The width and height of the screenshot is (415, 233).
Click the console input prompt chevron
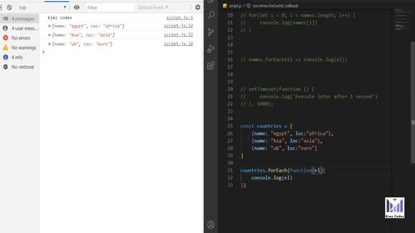pos(43,52)
